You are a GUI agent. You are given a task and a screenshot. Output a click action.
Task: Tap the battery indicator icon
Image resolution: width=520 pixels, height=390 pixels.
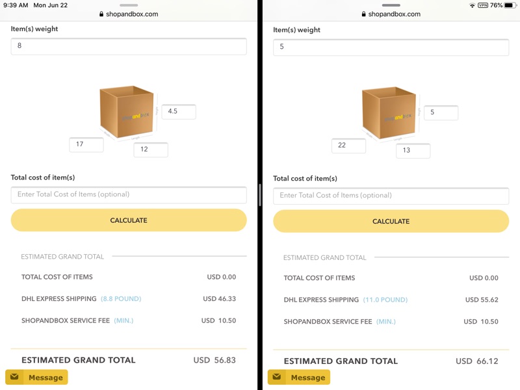(511, 5)
